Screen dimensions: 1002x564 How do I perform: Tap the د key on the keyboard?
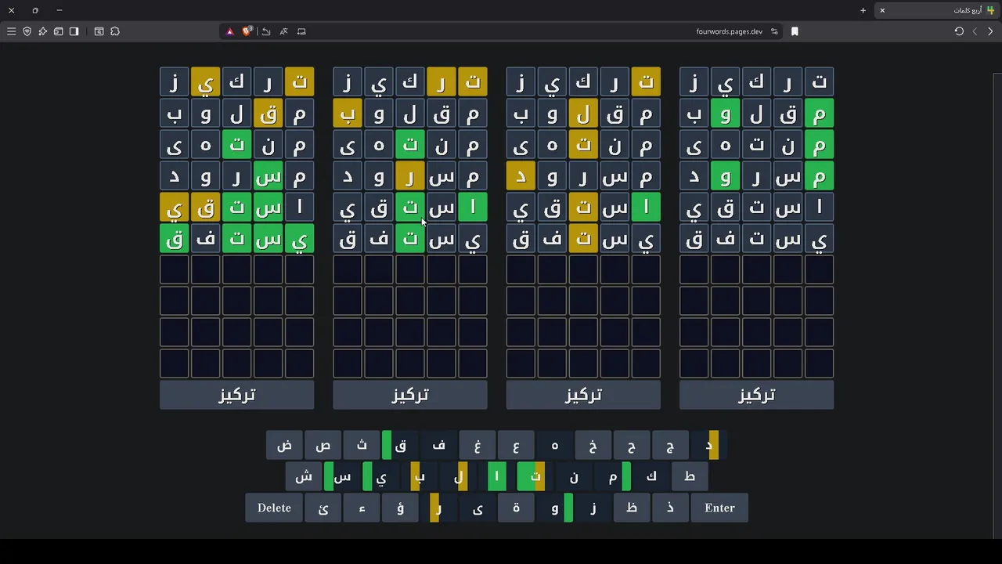(x=709, y=445)
